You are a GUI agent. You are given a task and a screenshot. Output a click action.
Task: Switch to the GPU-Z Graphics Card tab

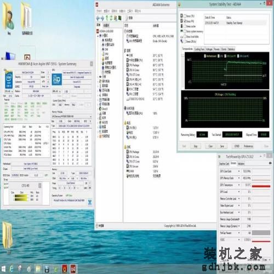224,164
